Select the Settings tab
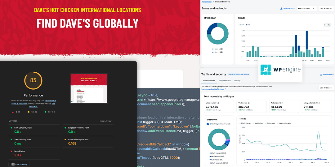 (x=237, y=81)
